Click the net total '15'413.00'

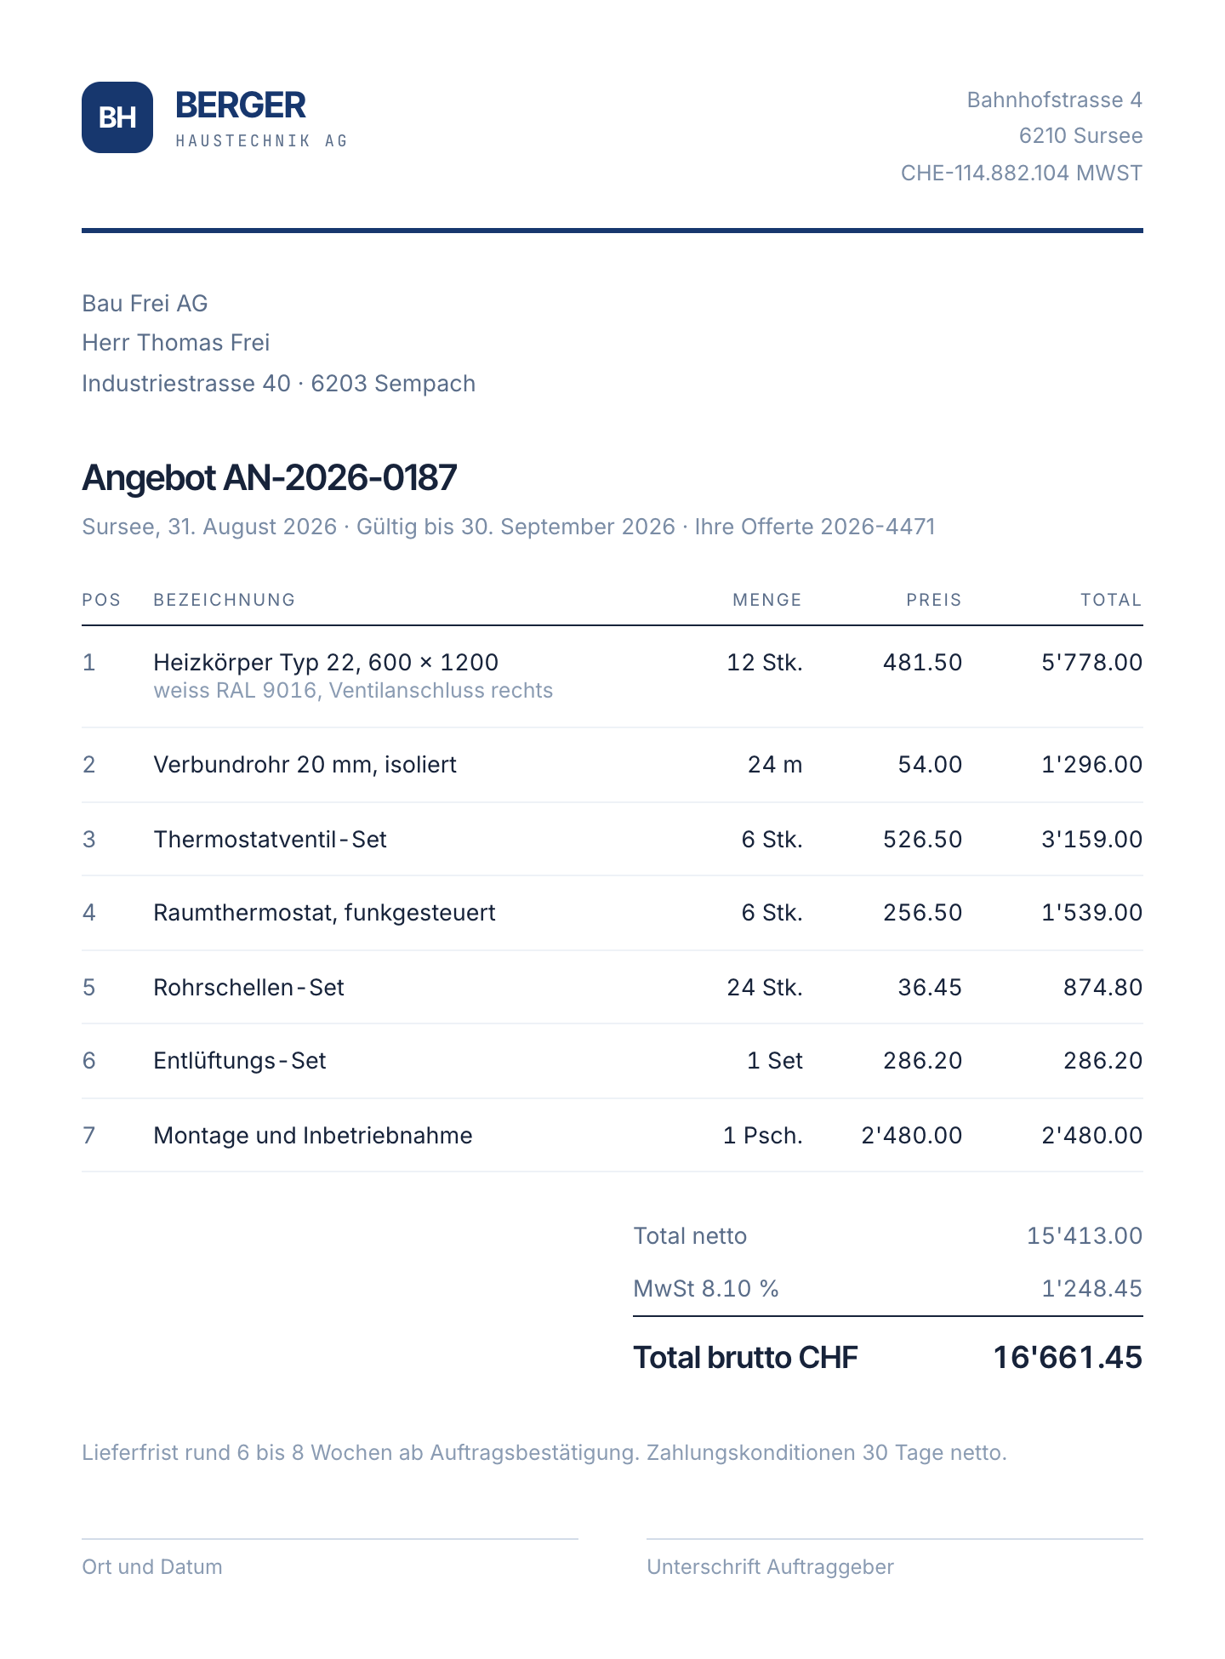[x=1085, y=1236]
